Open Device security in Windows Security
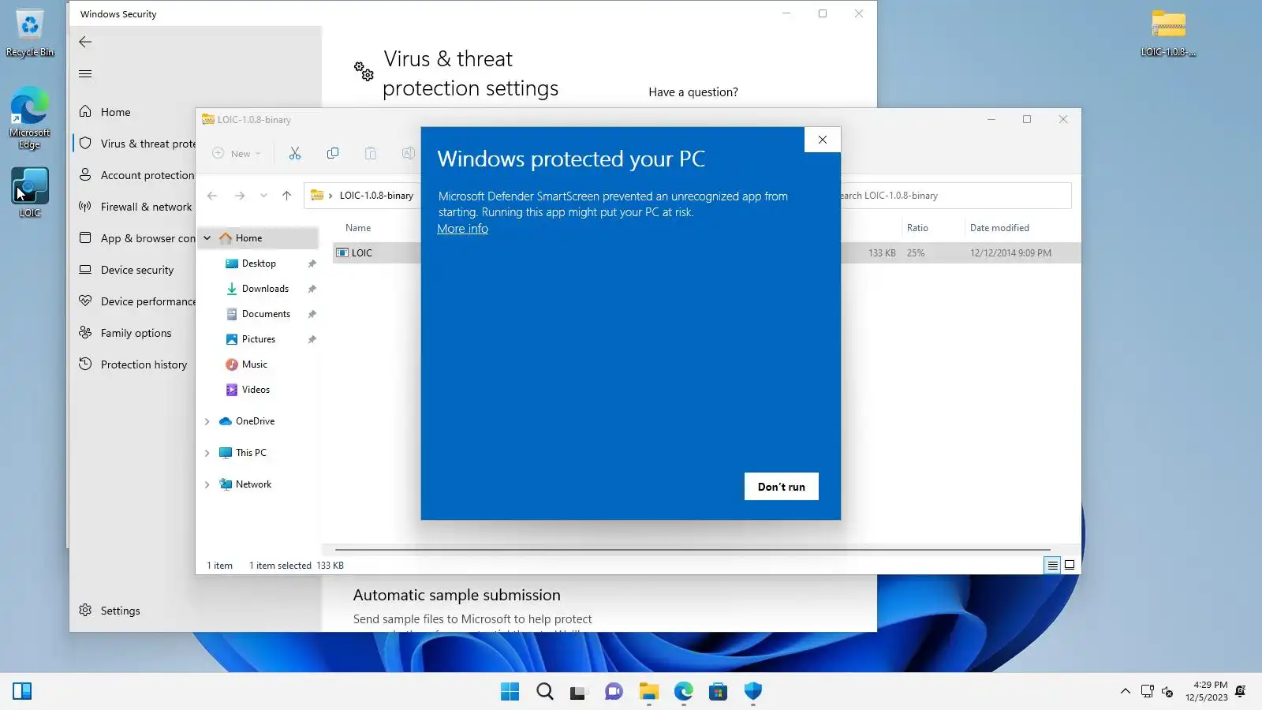1262x710 pixels. click(134, 270)
